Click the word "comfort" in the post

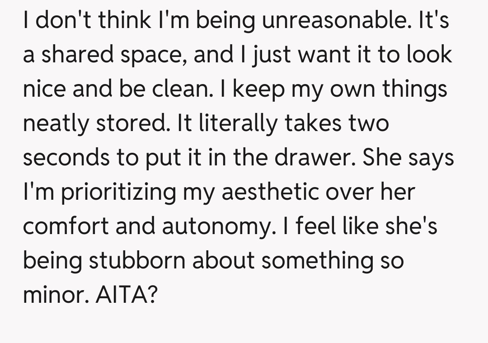tap(66, 226)
